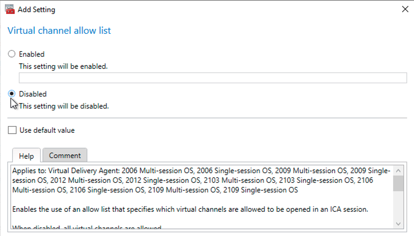The height and width of the screenshot is (236, 414).
Task: Click the 'Use default value' label text
Action: click(47, 130)
